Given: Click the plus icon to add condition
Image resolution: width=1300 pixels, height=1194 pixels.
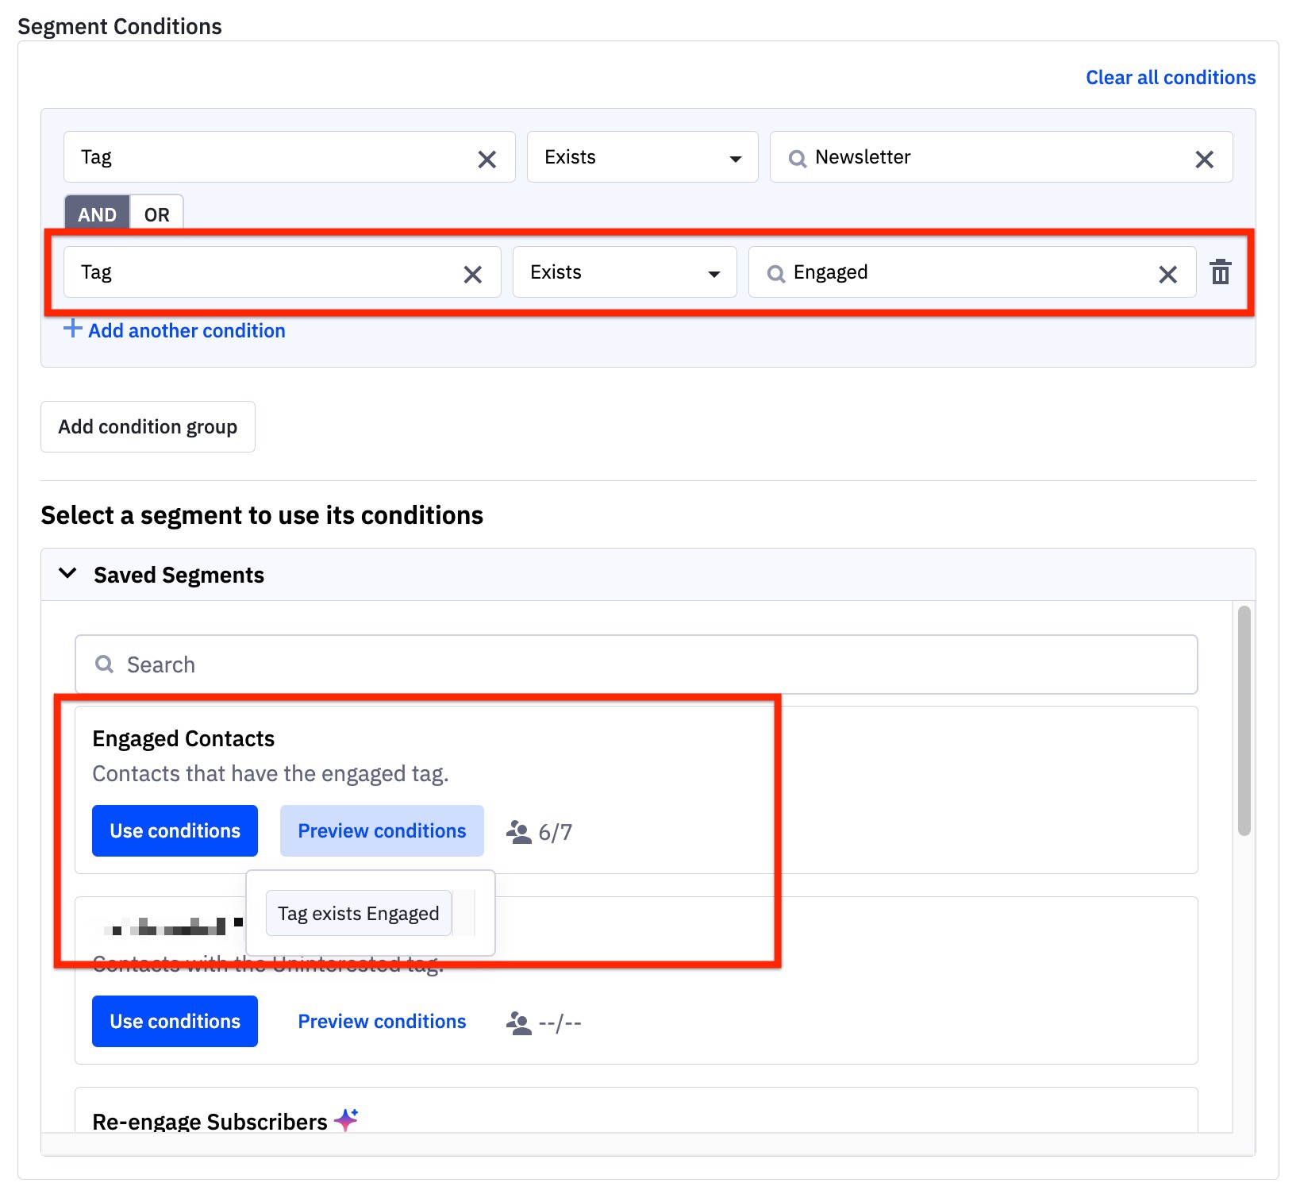Looking at the screenshot, I should pyautogui.click(x=72, y=329).
